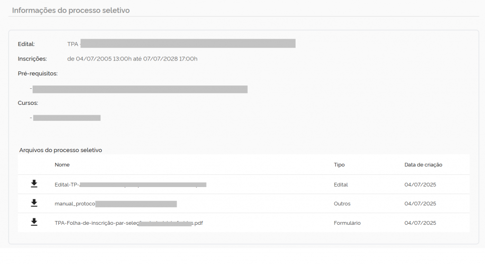Click the Pré-requisitos label
This screenshot has height=264, width=485.
tap(37, 74)
